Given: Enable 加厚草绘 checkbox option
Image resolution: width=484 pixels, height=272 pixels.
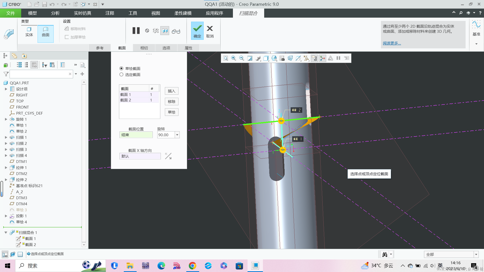Looking at the screenshot, I should (67, 37).
